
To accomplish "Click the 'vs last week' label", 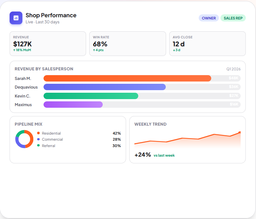I will click(x=164, y=155).
